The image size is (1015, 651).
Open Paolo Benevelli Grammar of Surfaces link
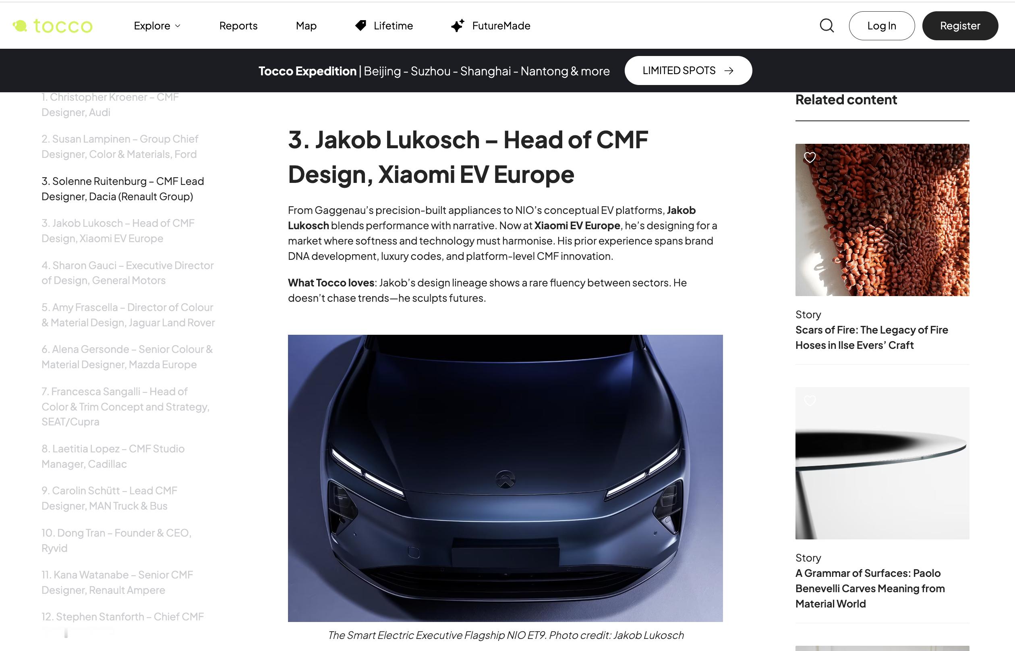[870, 589]
